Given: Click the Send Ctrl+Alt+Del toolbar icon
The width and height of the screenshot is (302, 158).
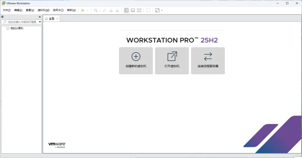Looking at the screenshot, I should coord(96,10).
